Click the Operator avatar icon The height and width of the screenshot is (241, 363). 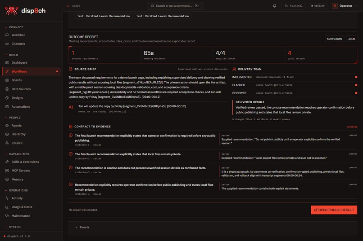click(x=335, y=6)
